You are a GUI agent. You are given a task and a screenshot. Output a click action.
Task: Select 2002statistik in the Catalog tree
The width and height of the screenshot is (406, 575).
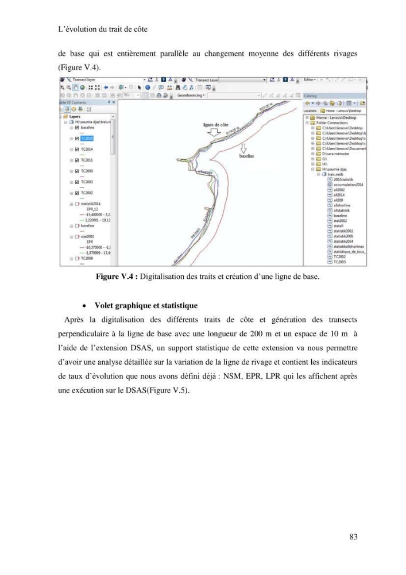click(343, 179)
